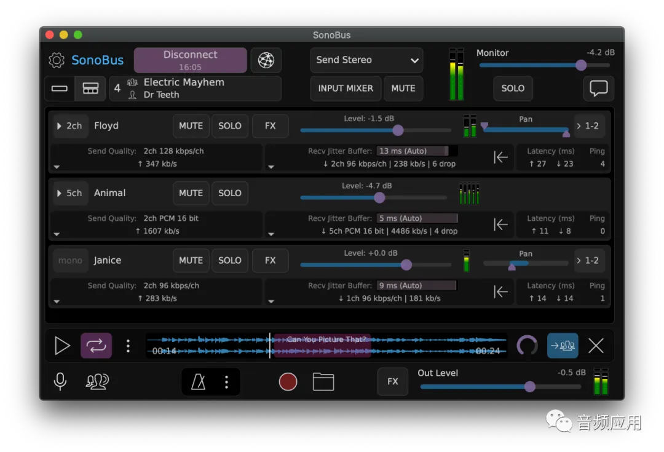
Task: Expand Animal's 5ch channel disclosure
Action: (70, 193)
